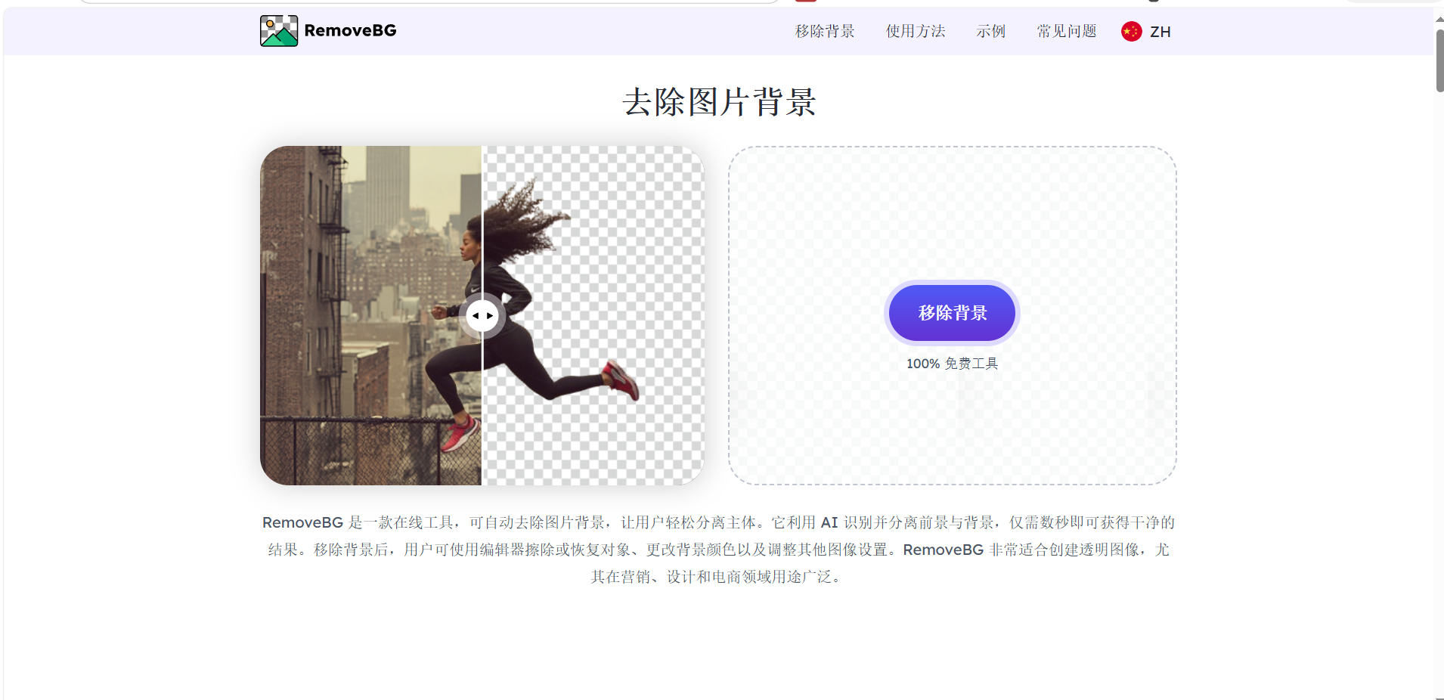This screenshot has width=1444, height=700.
Task: Click the RemoveBG description paragraph
Action: 718,550
